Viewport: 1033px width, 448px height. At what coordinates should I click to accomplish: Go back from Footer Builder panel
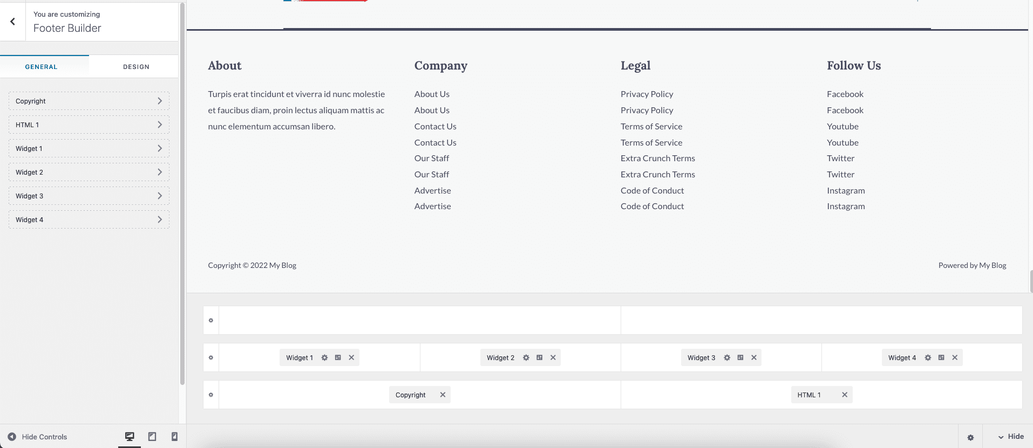[x=12, y=22]
